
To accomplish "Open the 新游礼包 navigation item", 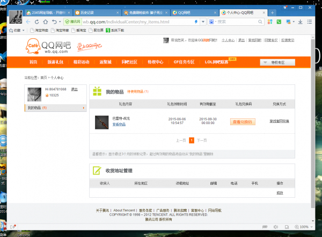I will 55,62.
